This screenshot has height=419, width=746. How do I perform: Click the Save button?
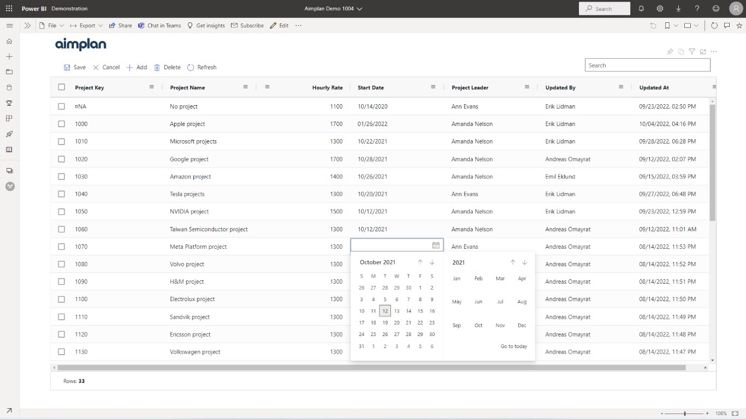click(x=75, y=67)
